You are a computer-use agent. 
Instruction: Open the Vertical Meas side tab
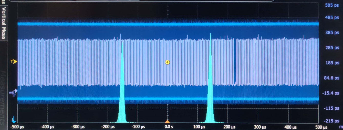click(x=4, y=23)
